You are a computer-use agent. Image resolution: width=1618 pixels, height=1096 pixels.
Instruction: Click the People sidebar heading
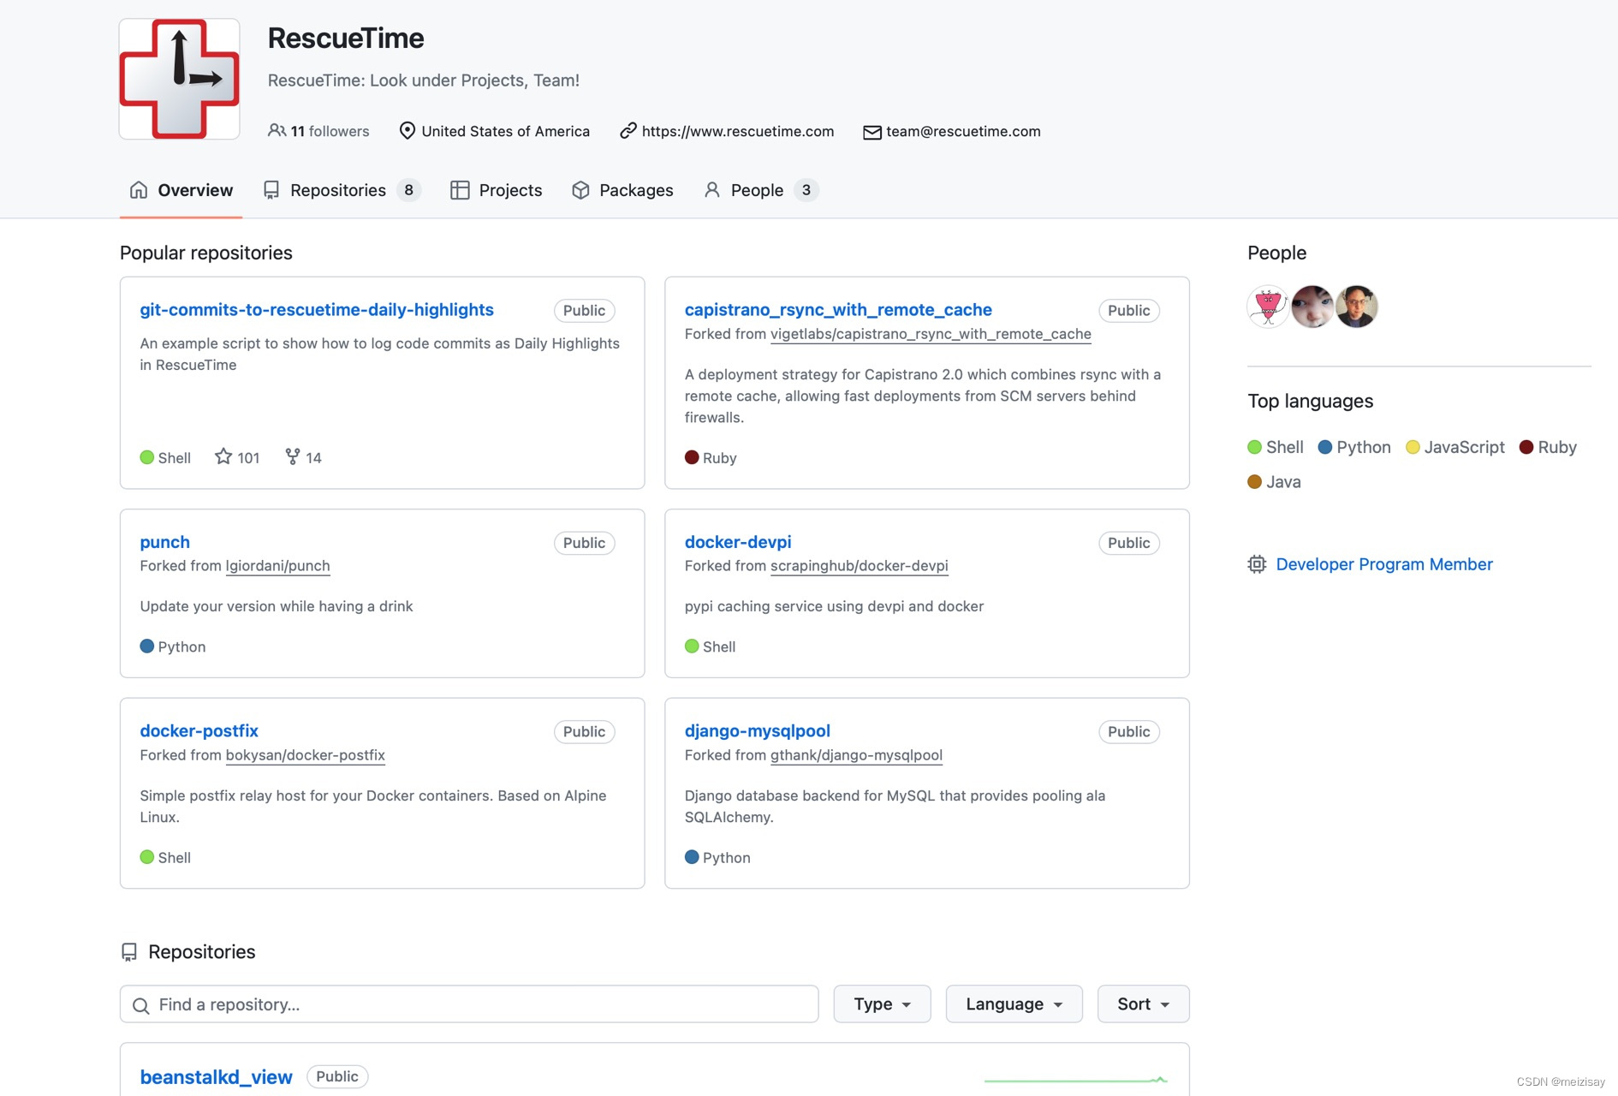click(1276, 253)
